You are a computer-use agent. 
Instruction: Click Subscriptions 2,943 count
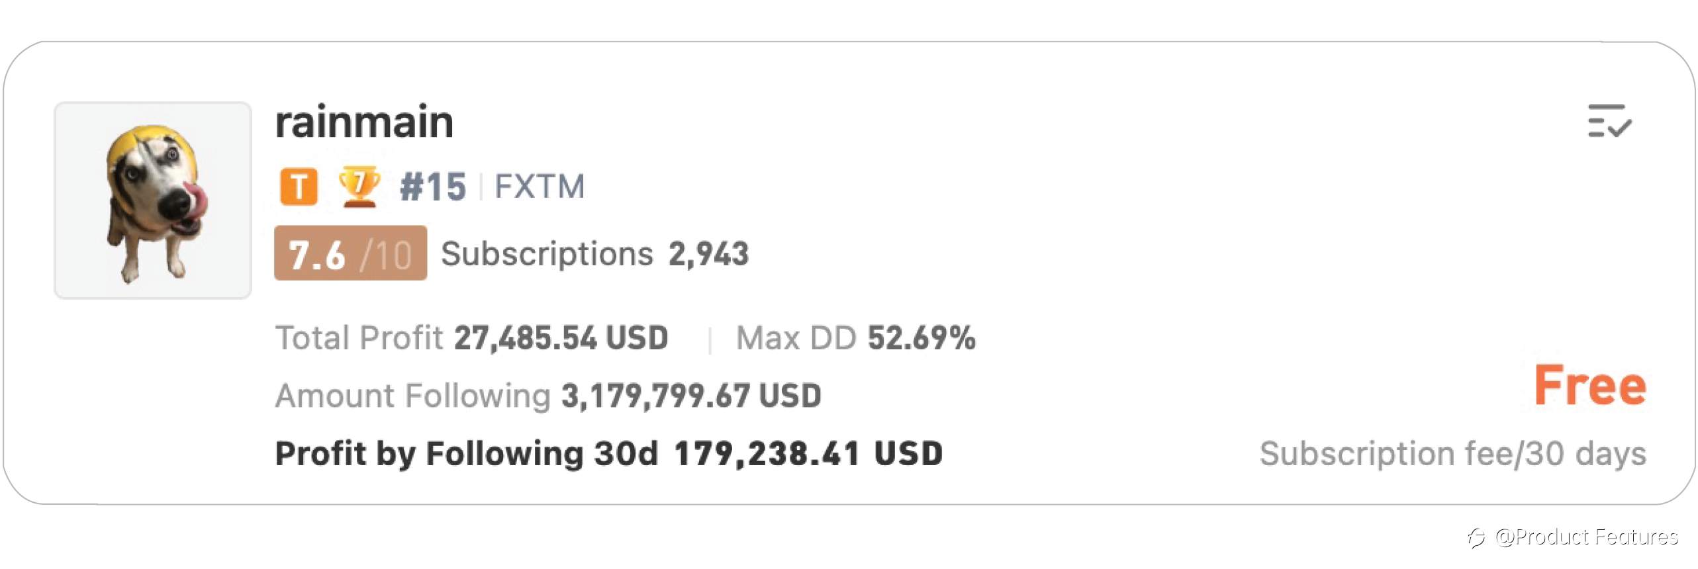tap(594, 254)
